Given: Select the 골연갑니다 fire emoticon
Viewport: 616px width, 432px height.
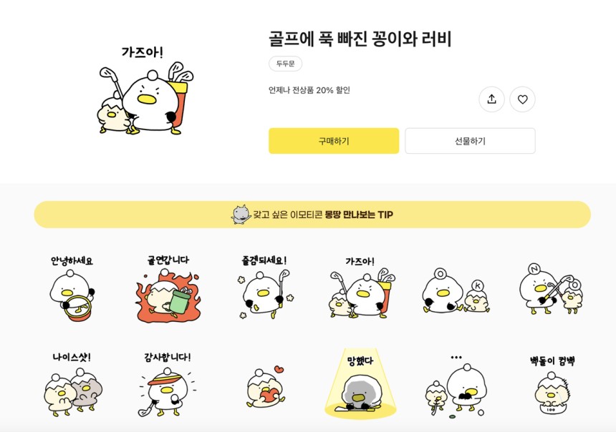Looking at the screenshot, I should [x=168, y=288].
